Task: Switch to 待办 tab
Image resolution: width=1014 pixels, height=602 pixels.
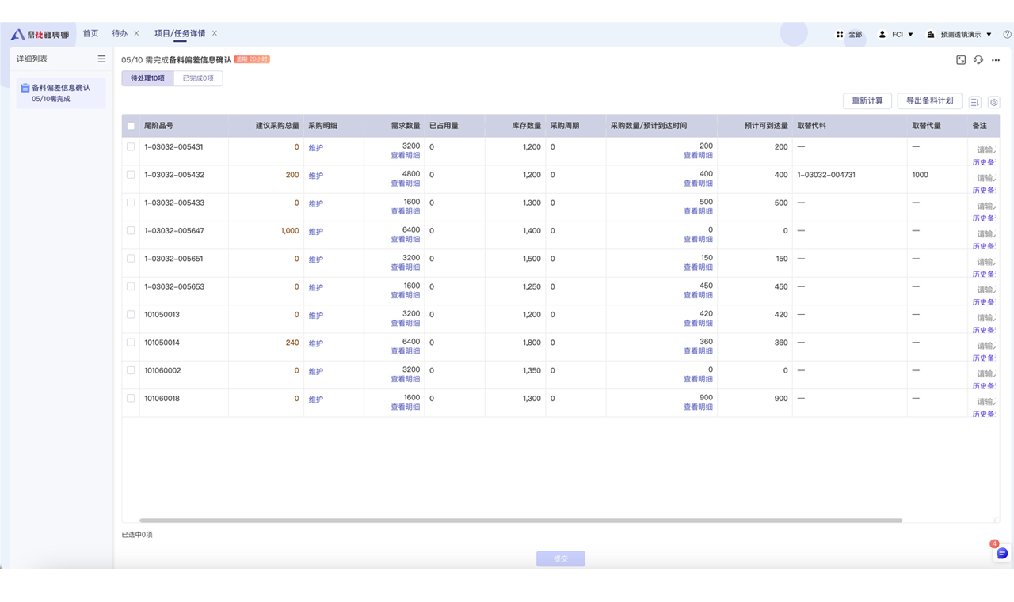Action: [x=120, y=33]
